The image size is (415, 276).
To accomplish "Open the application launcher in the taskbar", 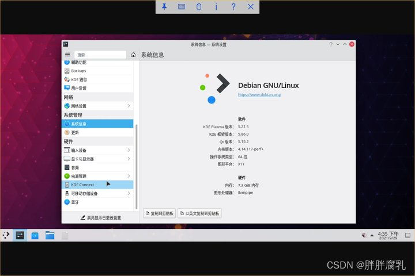I will pos(6,235).
